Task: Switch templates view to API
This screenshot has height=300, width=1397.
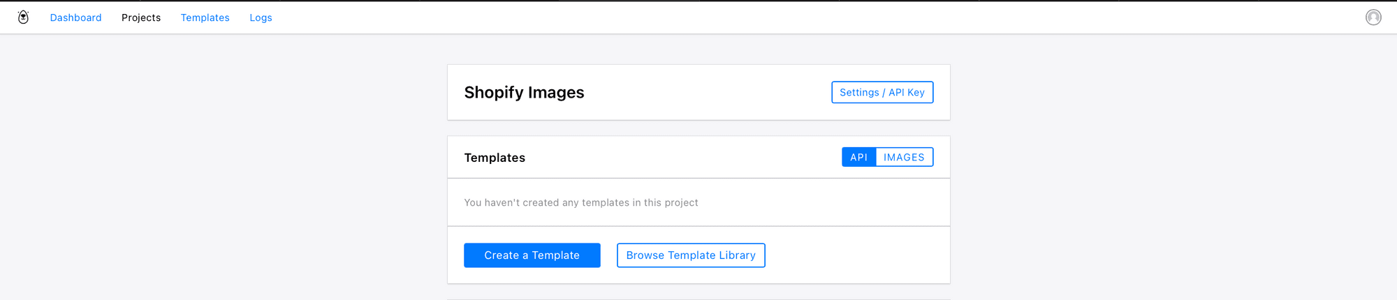Action: [858, 157]
